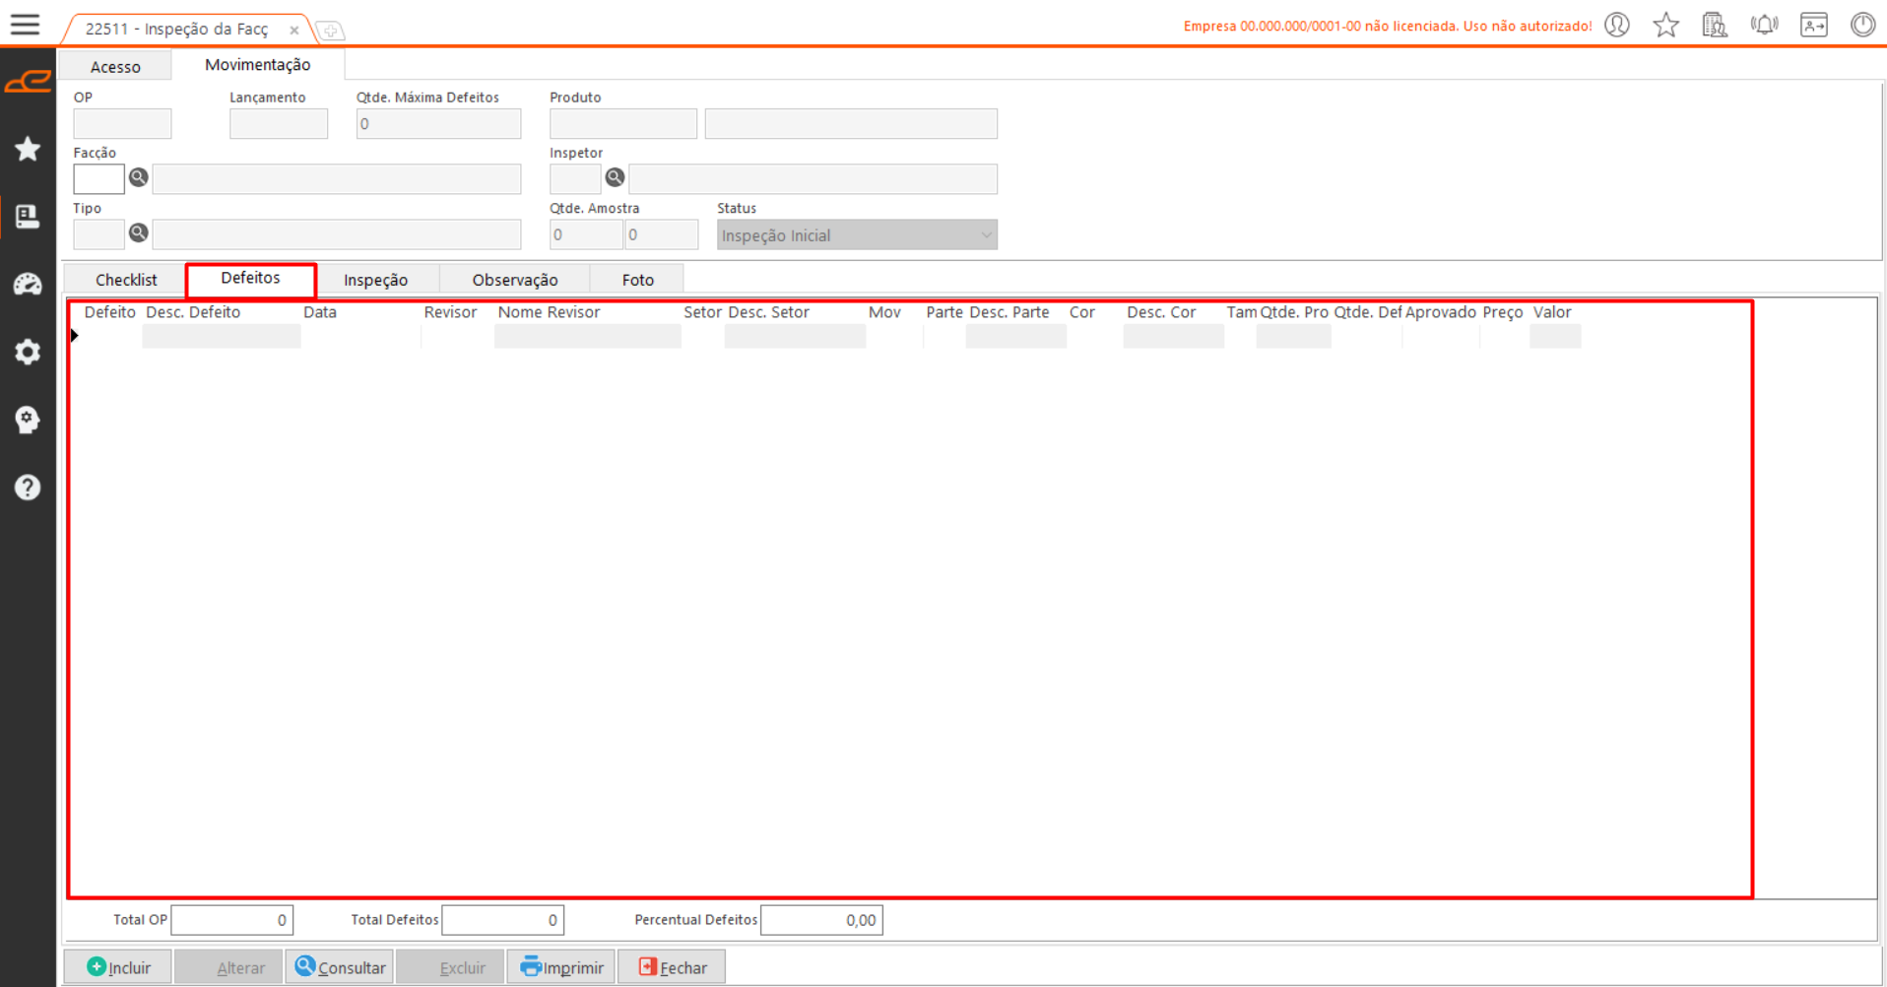Click the Inspetor search magnifier icon

pos(616,178)
